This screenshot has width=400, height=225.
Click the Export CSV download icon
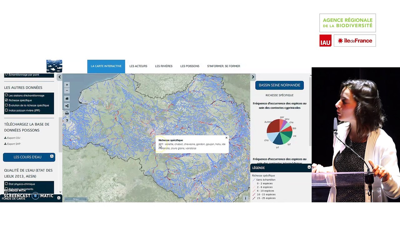[x=5, y=138]
